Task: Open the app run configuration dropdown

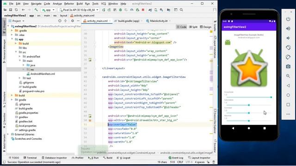Action: click(x=48, y=10)
